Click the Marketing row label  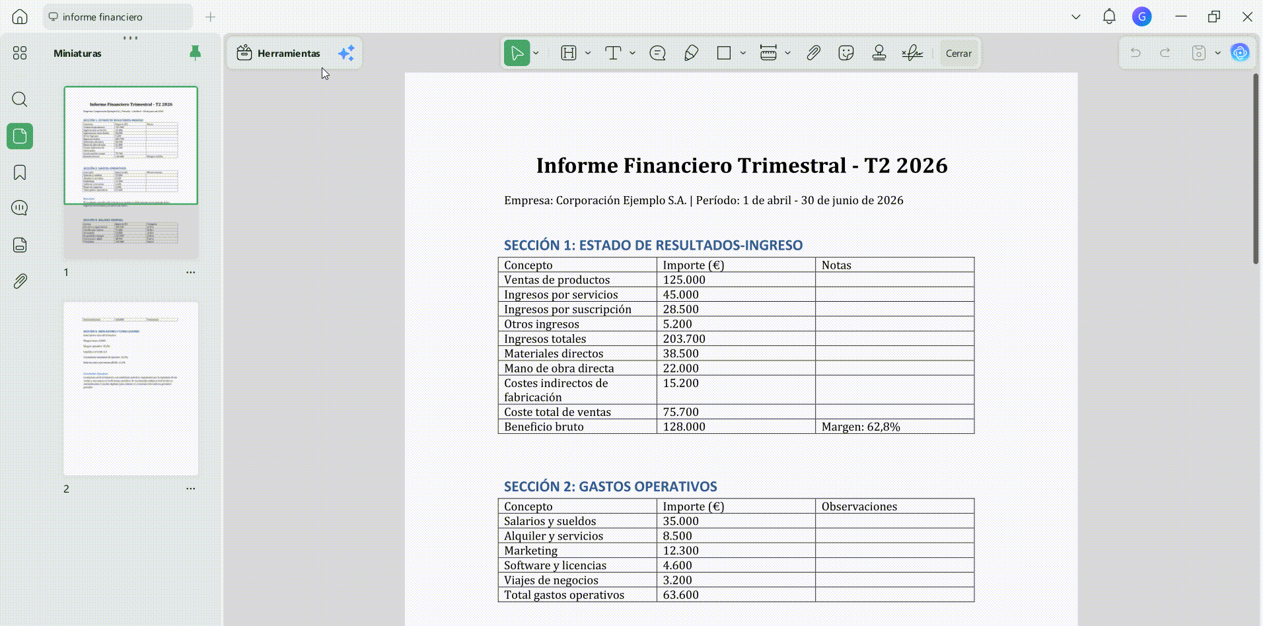click(x=530, y=551)
